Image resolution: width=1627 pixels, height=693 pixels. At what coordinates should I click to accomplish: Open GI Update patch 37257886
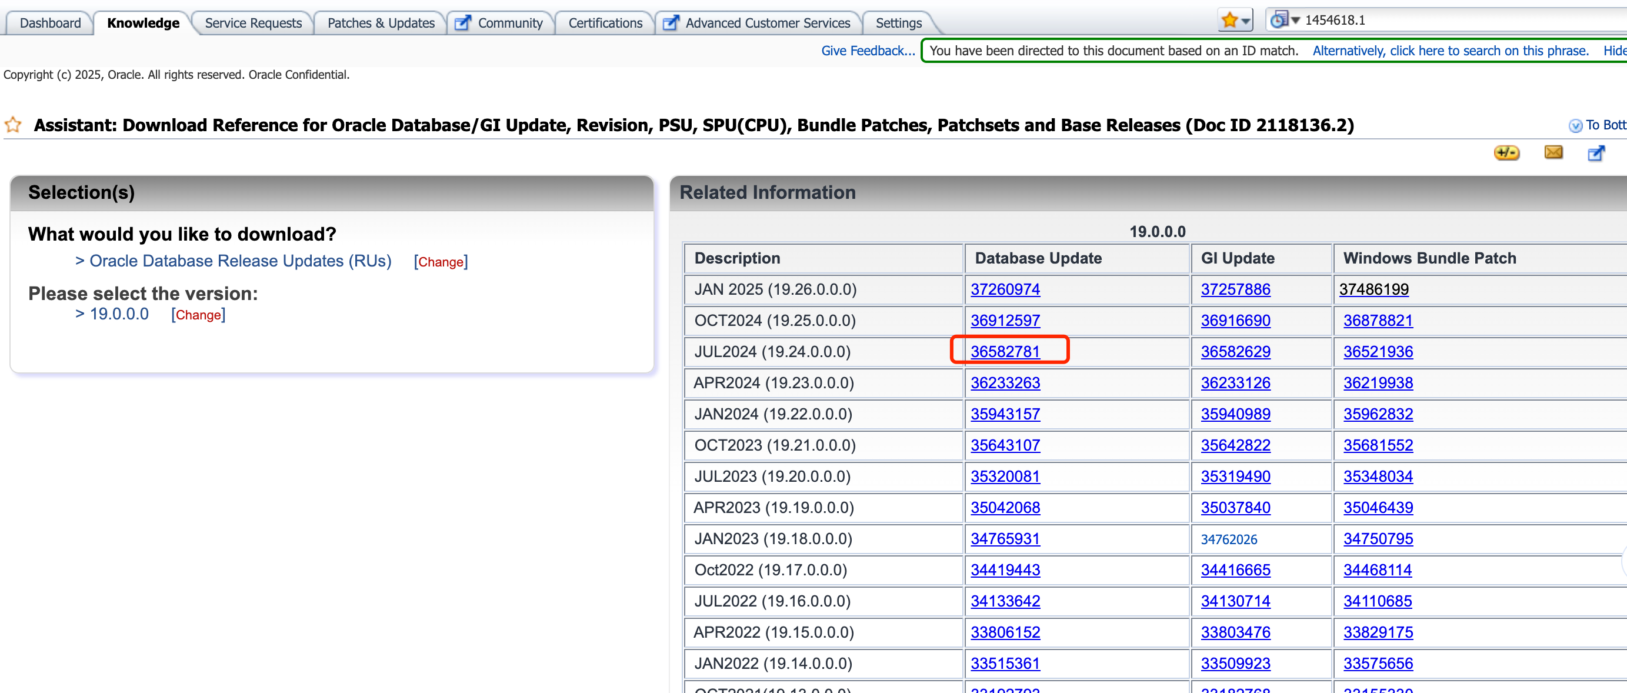(x=1235, y=289)
